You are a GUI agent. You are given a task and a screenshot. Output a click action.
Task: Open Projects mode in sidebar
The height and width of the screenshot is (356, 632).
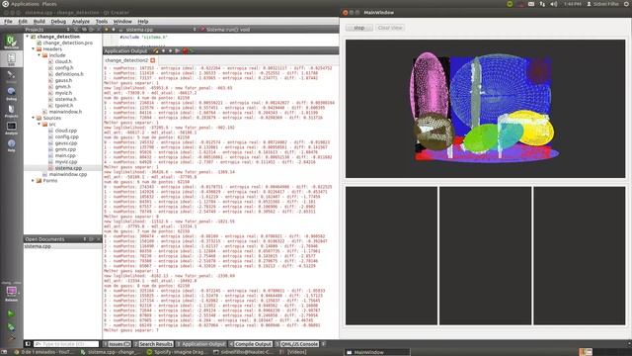(11, 110)
